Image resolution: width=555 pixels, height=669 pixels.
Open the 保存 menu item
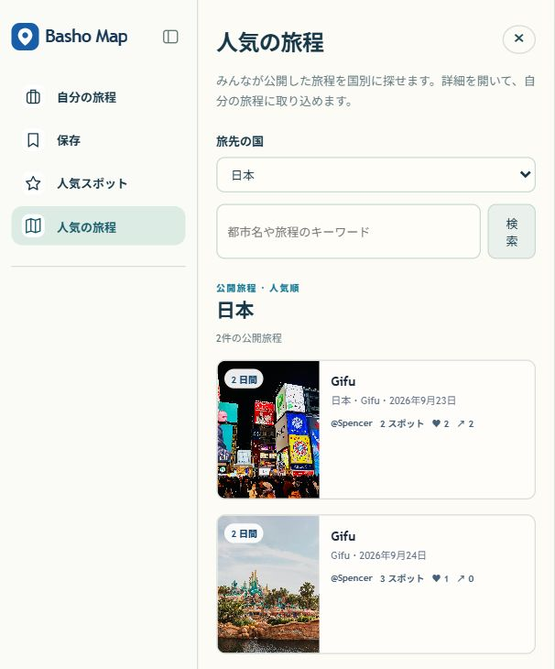[x=99, y=140]
